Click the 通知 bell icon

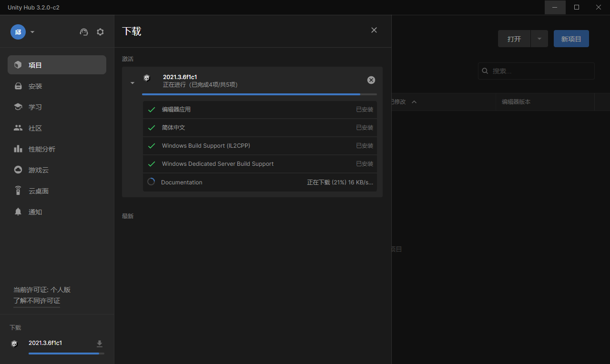(x=18, y=212)
